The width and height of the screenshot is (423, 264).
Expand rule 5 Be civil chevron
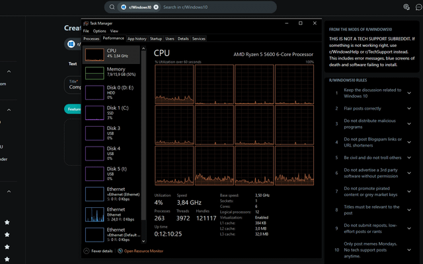click(x=409, y=158)
